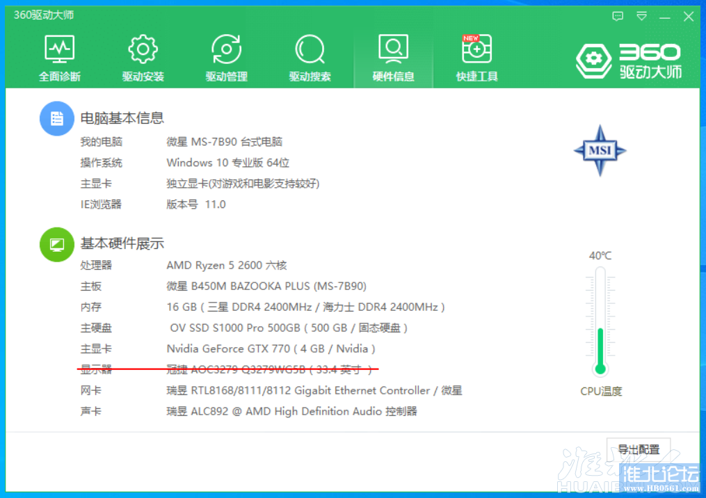Click the 主板 row label
The height and width of the screenshot is (498, 706).
tap(91, 287)
